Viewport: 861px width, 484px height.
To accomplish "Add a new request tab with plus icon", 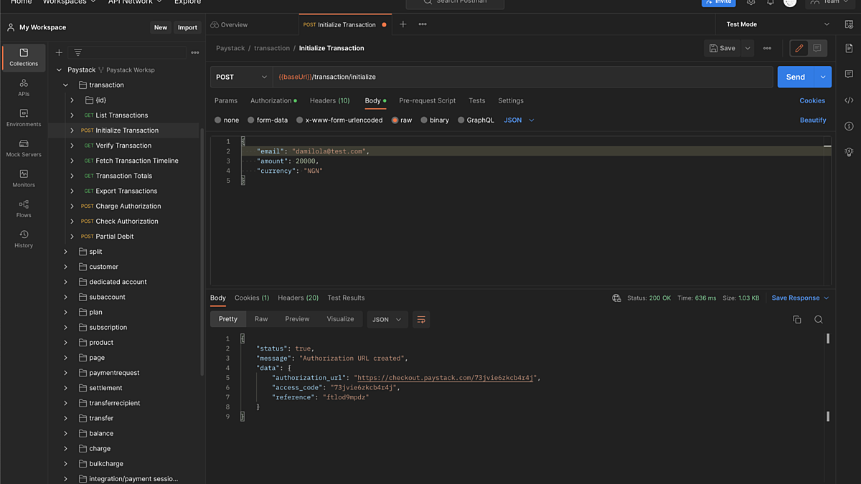I will point(403,24).
